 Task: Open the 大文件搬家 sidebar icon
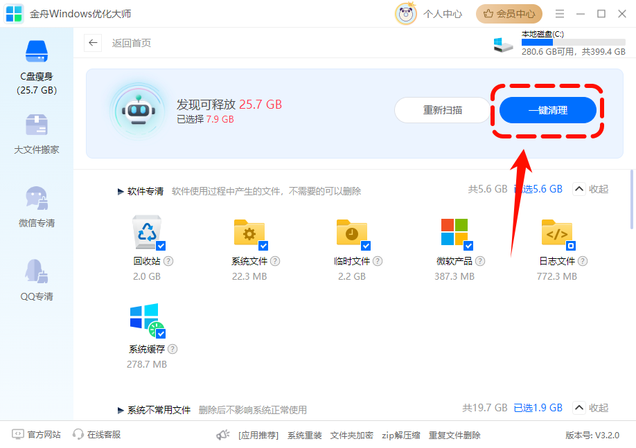coord(37,125)
